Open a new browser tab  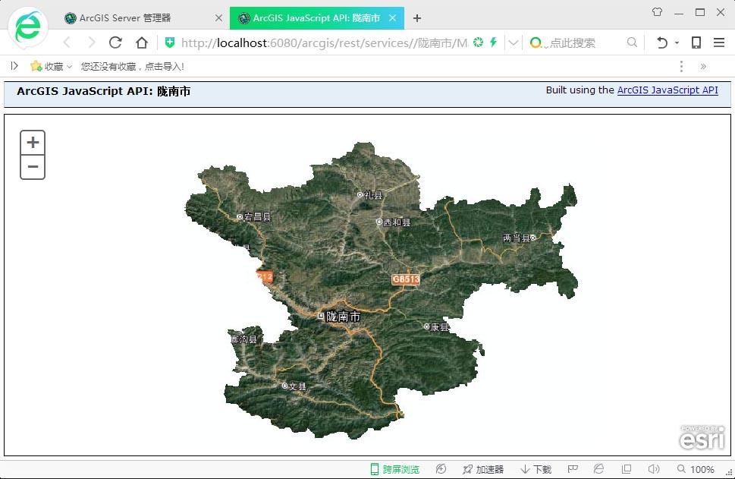click(x=416, y=18)
